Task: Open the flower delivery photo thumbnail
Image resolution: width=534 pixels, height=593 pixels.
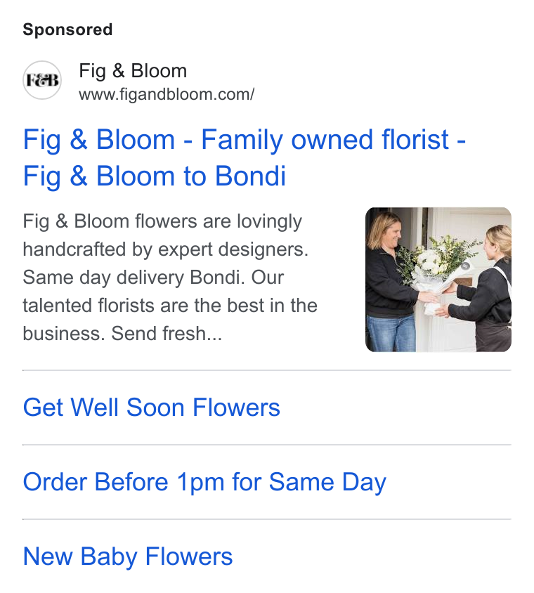Action: click(x=438, y=280)
